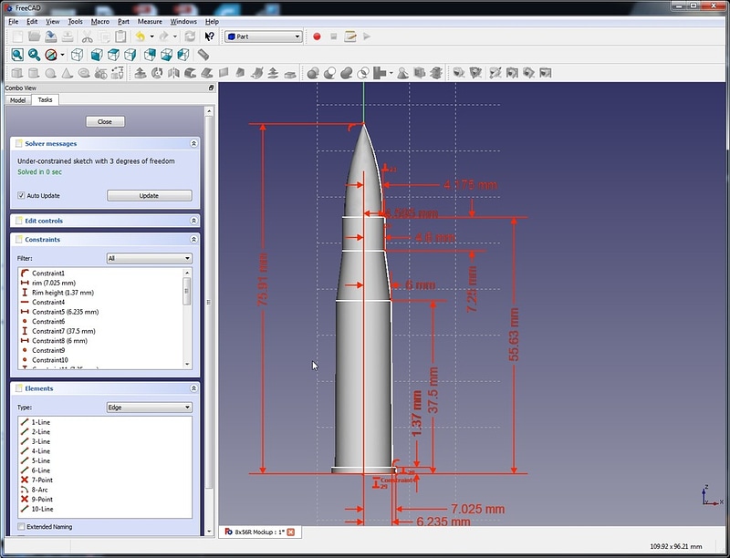Click the Constraints list scrollbar thumb
The width and height of the screenshot is (730, 558).
pos(187,291)
